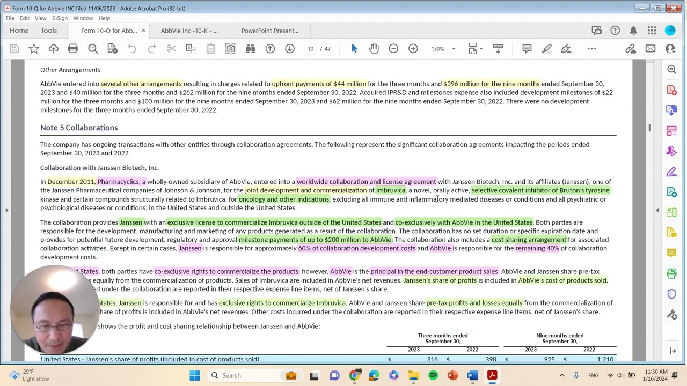Choose the Selection arrow tool
The width and height of the screenshot is (687, 386).
click(354, 49)
